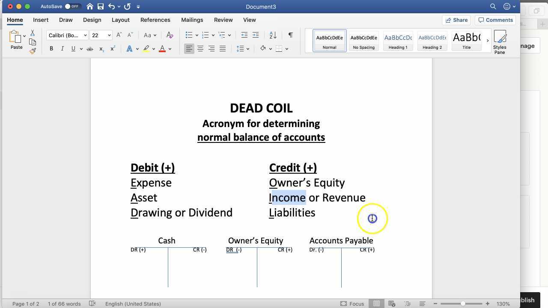This screenshot has height=308, width=548.
Task: Expand the bullet list options dropdown
Action: (x=197, y=35)
